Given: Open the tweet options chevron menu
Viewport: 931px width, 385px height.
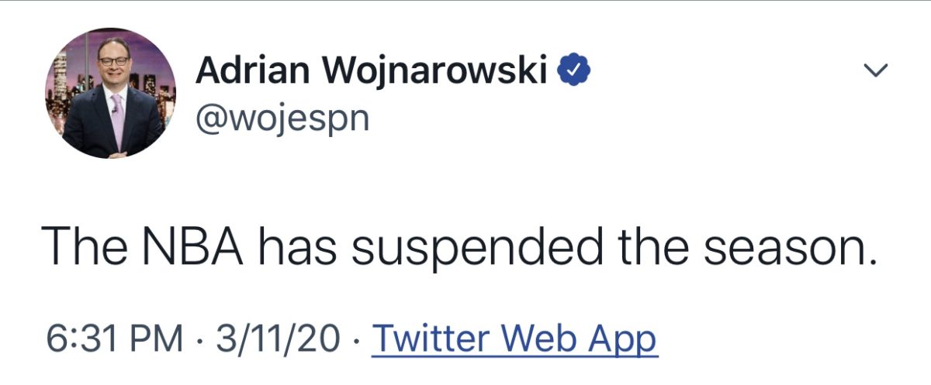Looking at the screenshot, I should (875, 71).
